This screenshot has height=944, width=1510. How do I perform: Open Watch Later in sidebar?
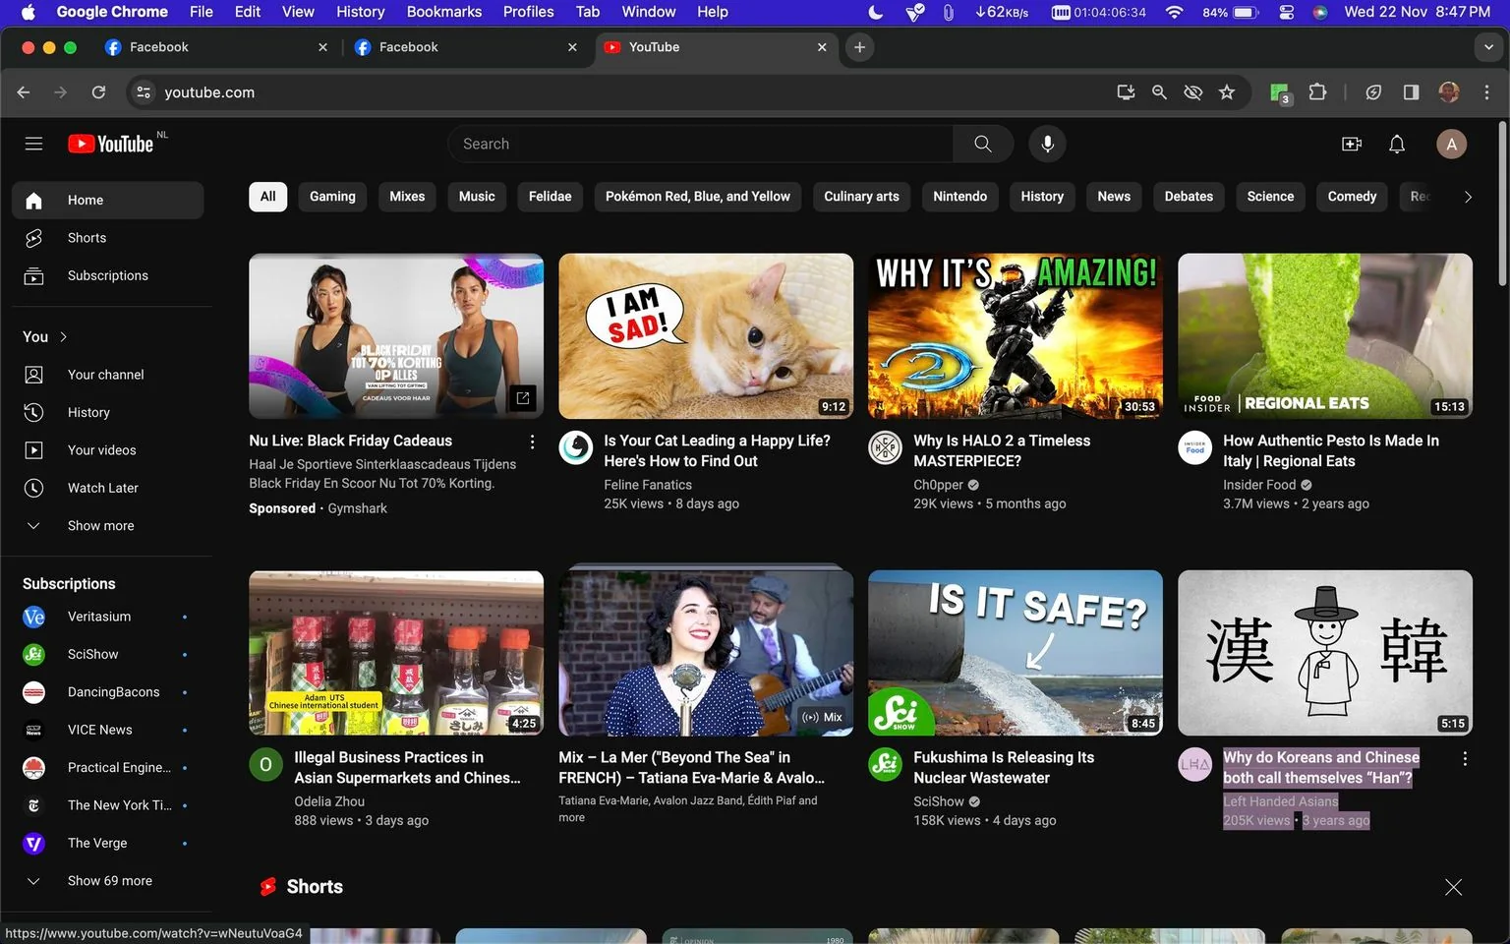pyautogui.click(x=108, y=488)
